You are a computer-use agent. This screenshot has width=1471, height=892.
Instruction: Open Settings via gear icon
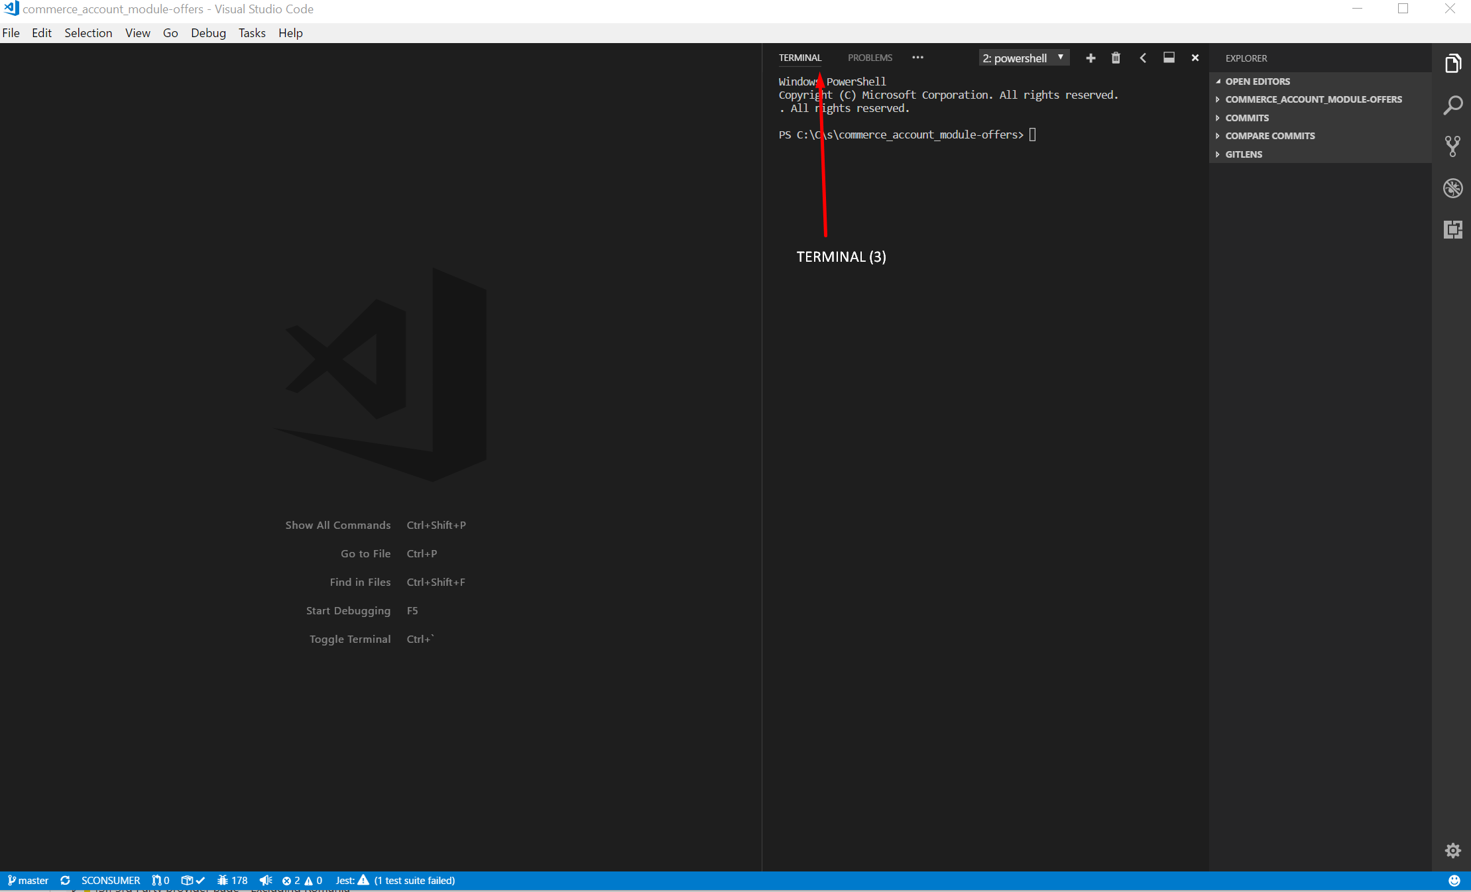tap(1453, 849)
